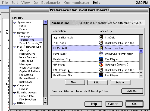Select the application/gzip row

95,37
